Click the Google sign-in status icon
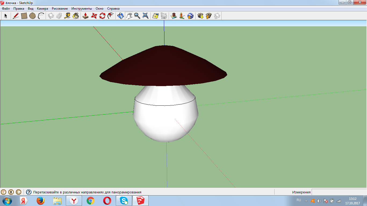 coord(19,192)
